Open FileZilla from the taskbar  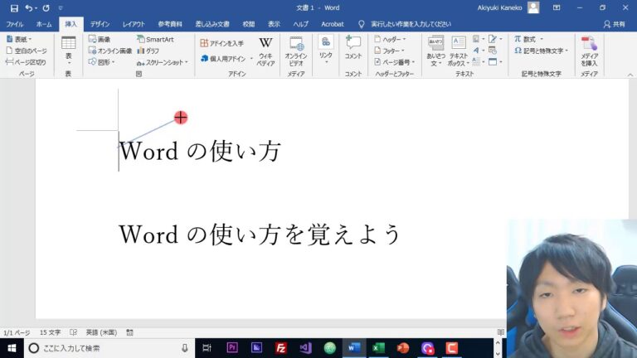280,348
